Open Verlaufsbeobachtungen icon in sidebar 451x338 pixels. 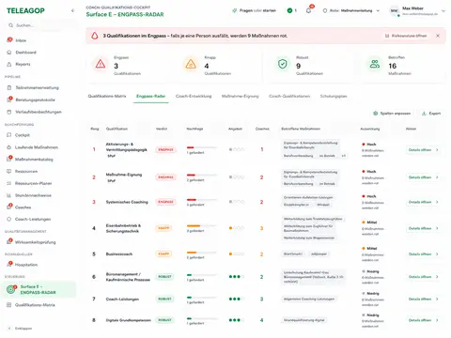tap(9, 112)
